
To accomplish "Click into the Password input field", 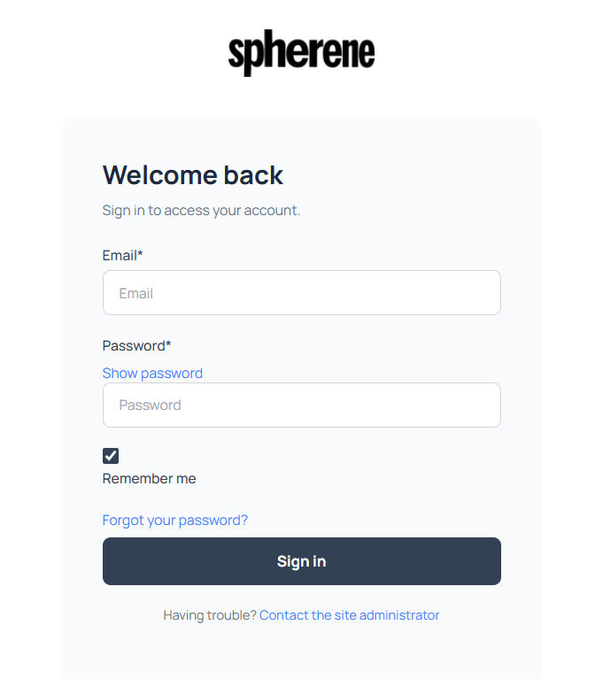I will [301, 405].
